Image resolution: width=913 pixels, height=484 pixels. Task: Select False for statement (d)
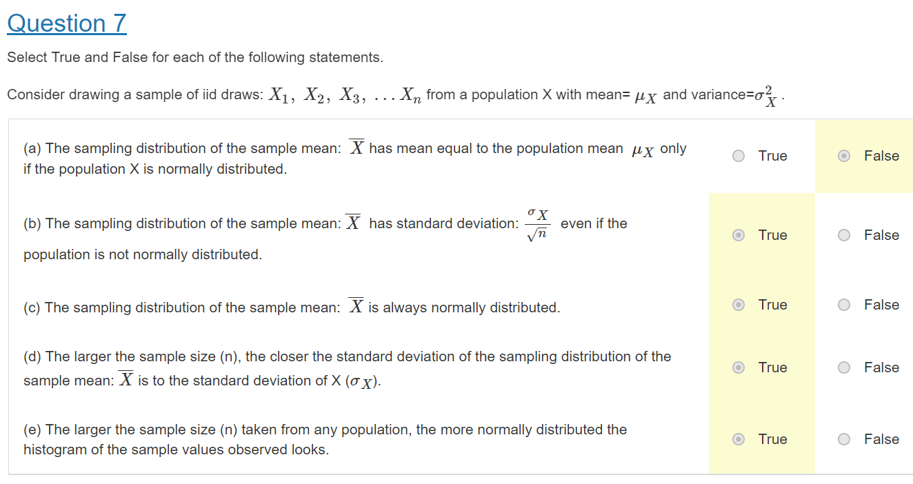pos(844,367)
